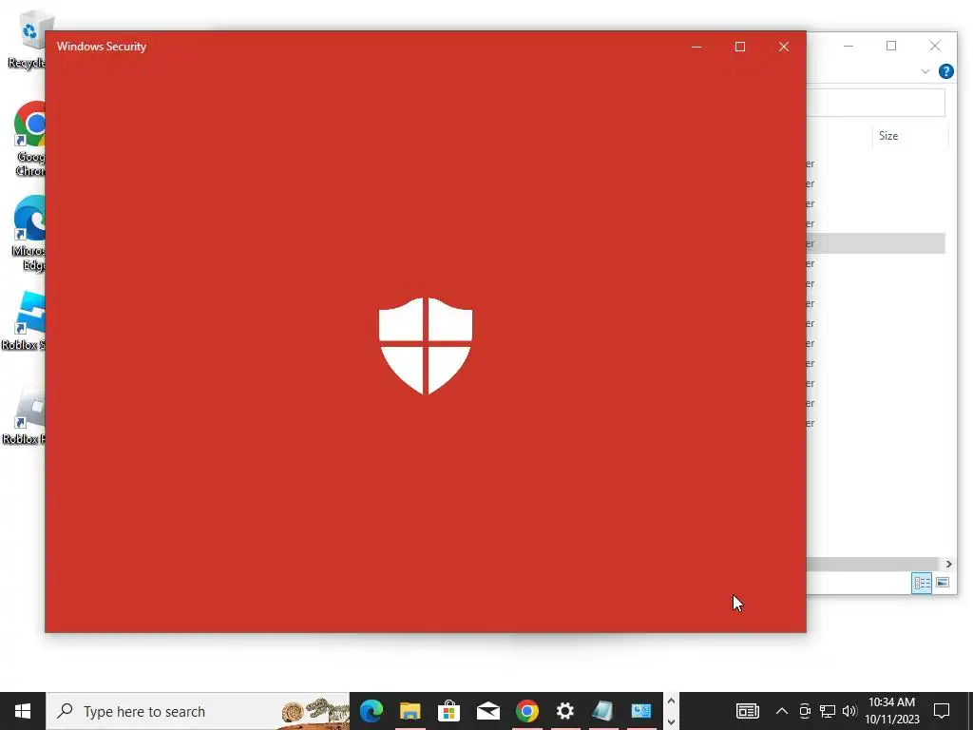
Task: Expand the File Explorer ribbon chevron
Action: pos(925,71)
